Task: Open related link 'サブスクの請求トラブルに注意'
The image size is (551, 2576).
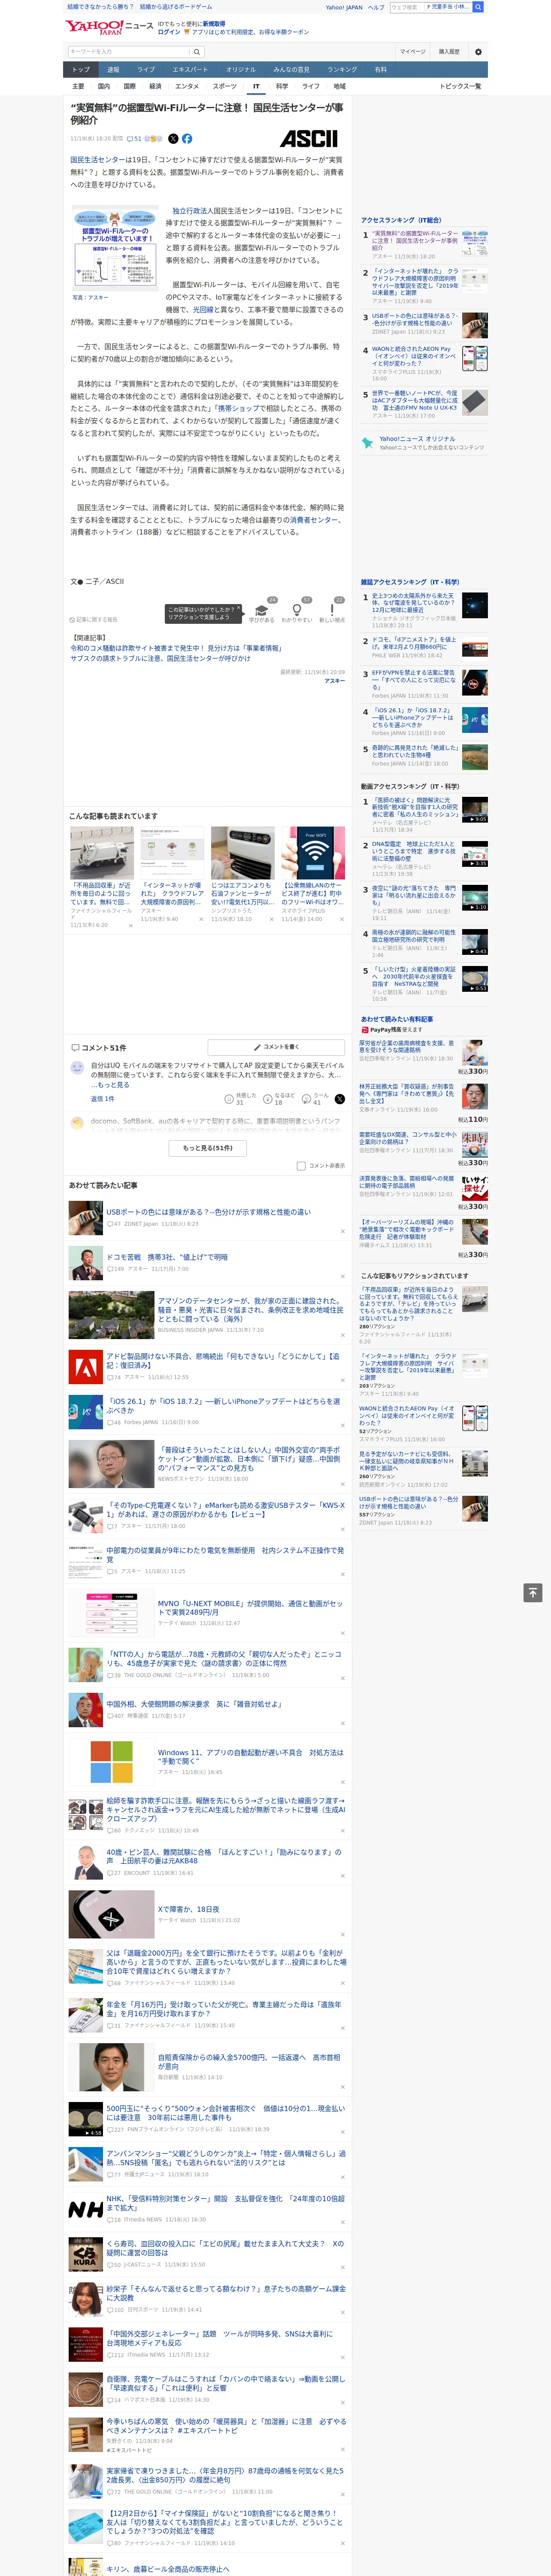Action: (160, 659)
